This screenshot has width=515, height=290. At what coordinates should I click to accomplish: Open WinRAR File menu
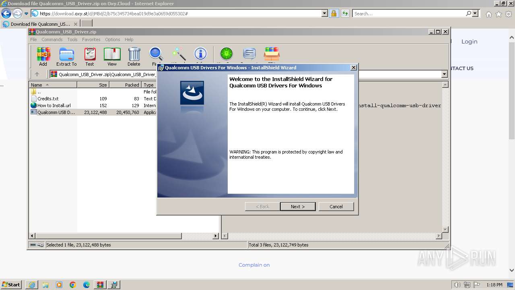[x=33, y=39]
